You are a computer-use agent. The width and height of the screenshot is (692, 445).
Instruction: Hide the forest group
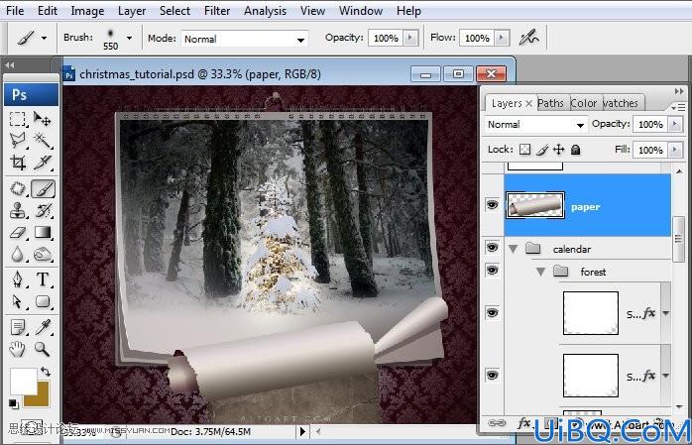492,270
